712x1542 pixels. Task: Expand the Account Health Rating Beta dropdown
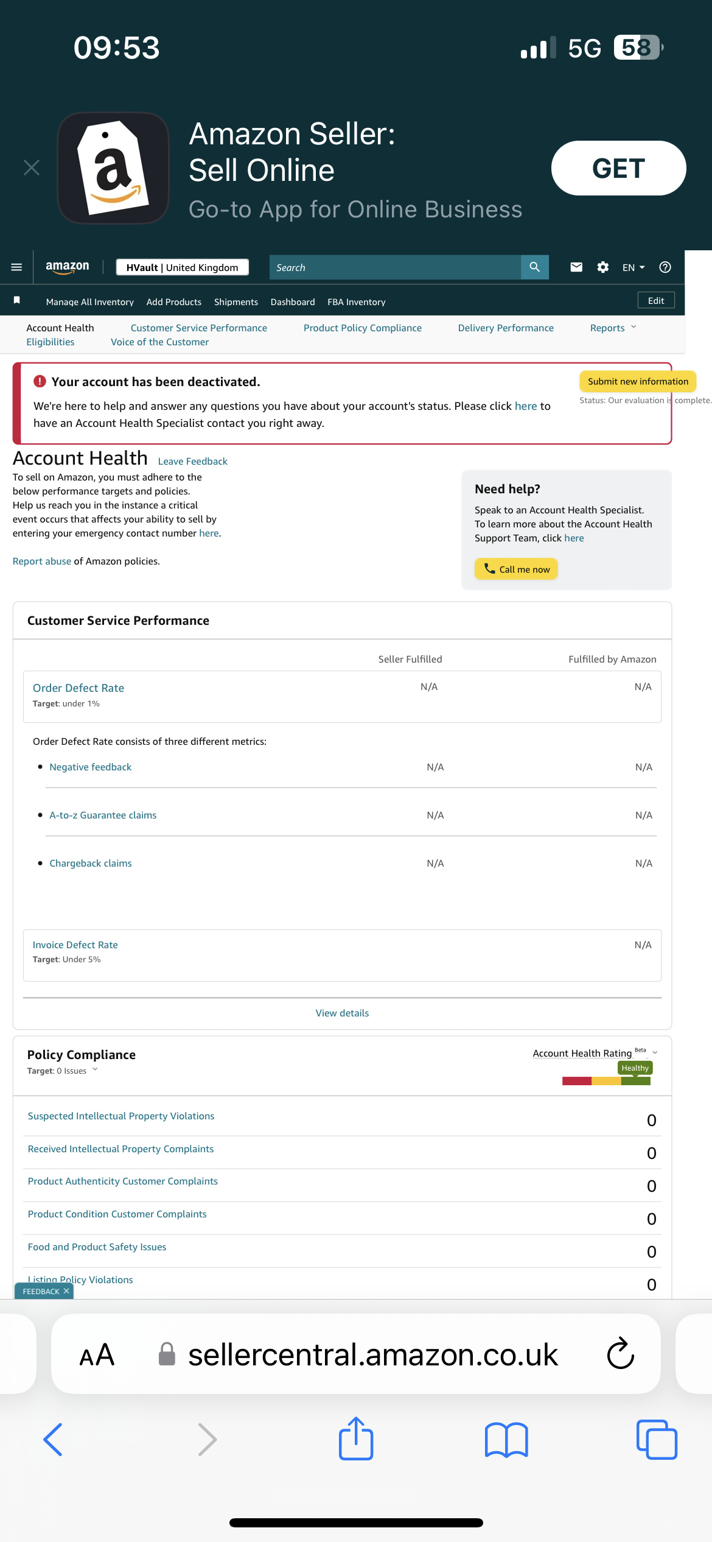pyautogui.click(x=654, y=1052)
